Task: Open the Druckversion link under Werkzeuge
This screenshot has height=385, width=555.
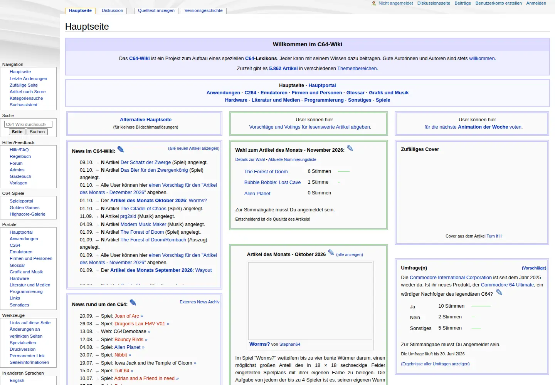Action: tap(22, 349)
